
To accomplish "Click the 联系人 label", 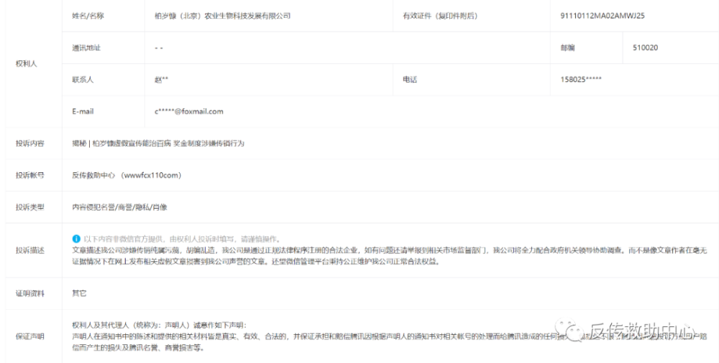I will coord(83,80).
